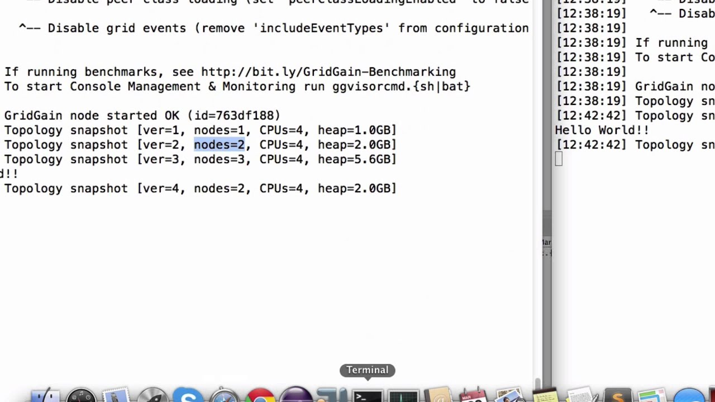The image size is (715, 402).
Task: Open Terminal from the Dock
Action: click(368, 396)
